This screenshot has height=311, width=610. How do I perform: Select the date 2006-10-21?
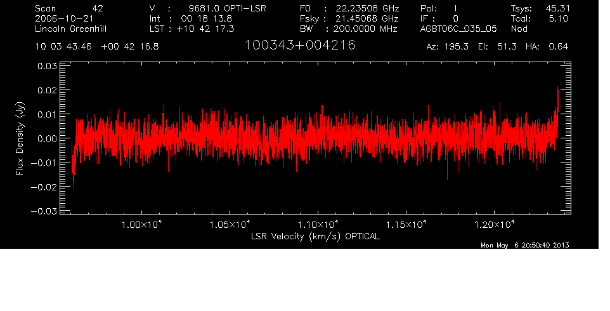click(x=64, y=18)
